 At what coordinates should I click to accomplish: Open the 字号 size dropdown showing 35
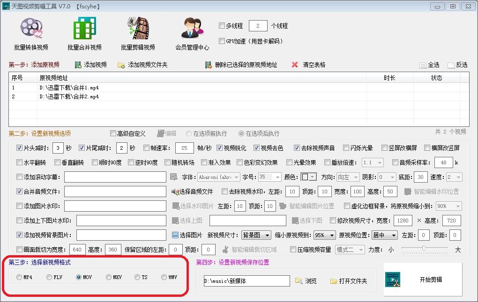click(x=269, y=177)
